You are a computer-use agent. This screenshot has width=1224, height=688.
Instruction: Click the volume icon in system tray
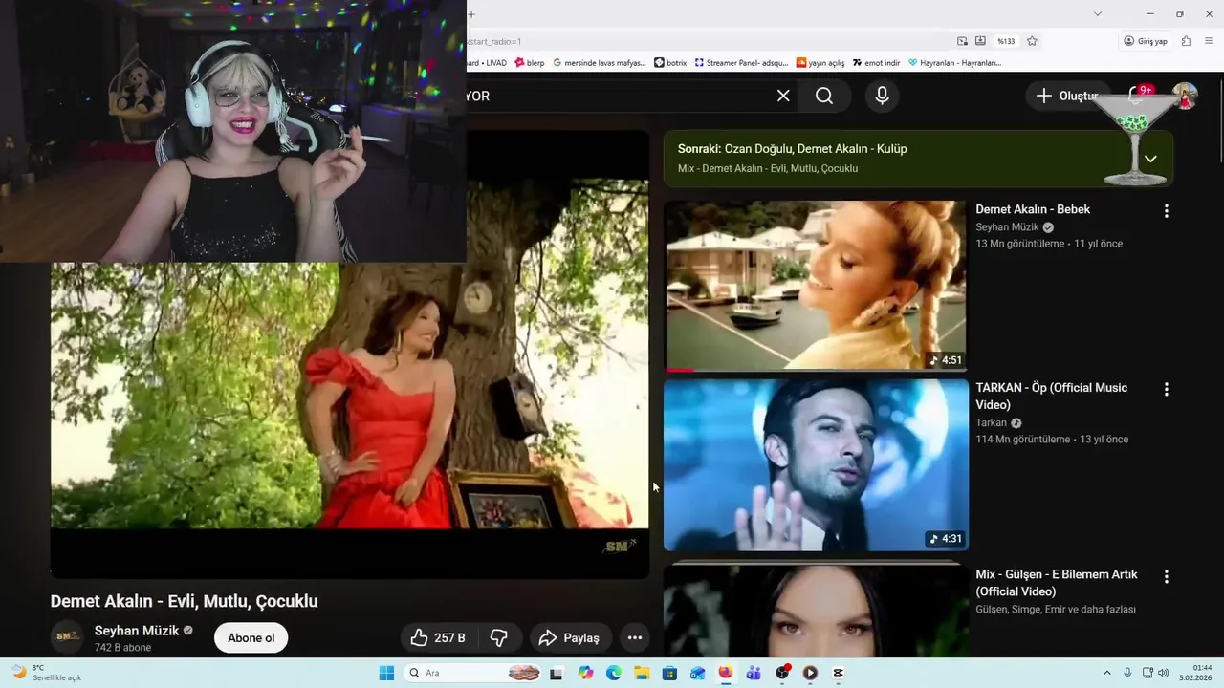(1164, 673)
